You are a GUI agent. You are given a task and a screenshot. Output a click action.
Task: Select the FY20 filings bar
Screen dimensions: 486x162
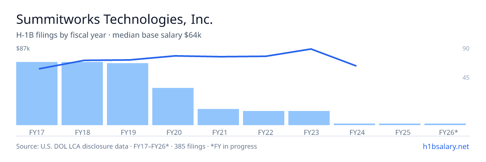click(173, 107)
